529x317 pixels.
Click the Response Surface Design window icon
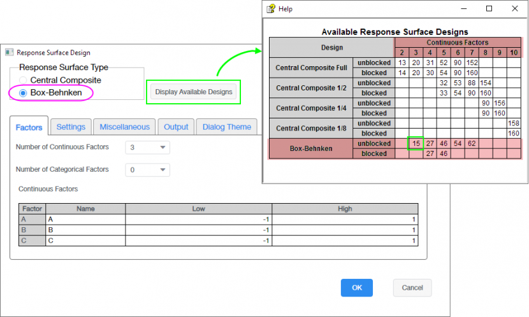9,53
